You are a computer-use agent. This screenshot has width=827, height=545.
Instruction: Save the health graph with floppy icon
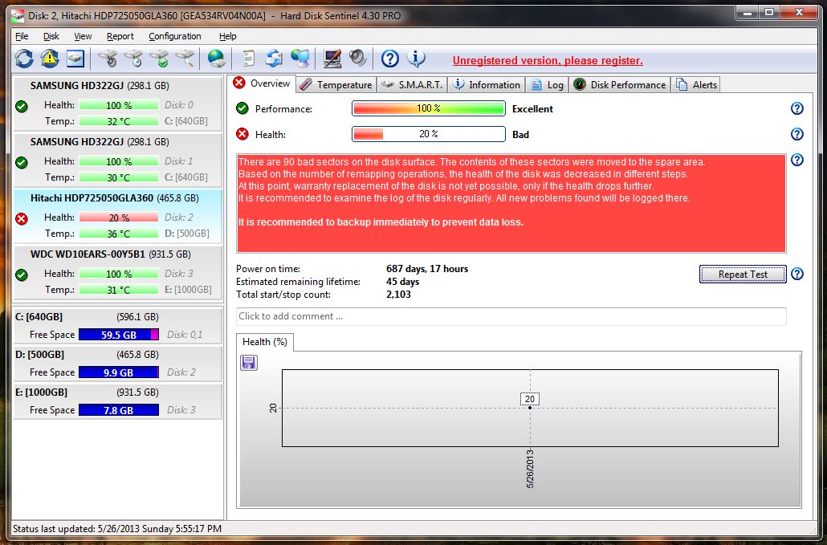point(249,363)
